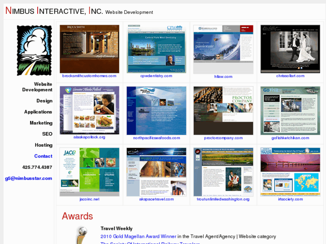The width and height of the screenshot is (326, 244).
Task: Click the Travel Weekly heading text
Action: 117,229
